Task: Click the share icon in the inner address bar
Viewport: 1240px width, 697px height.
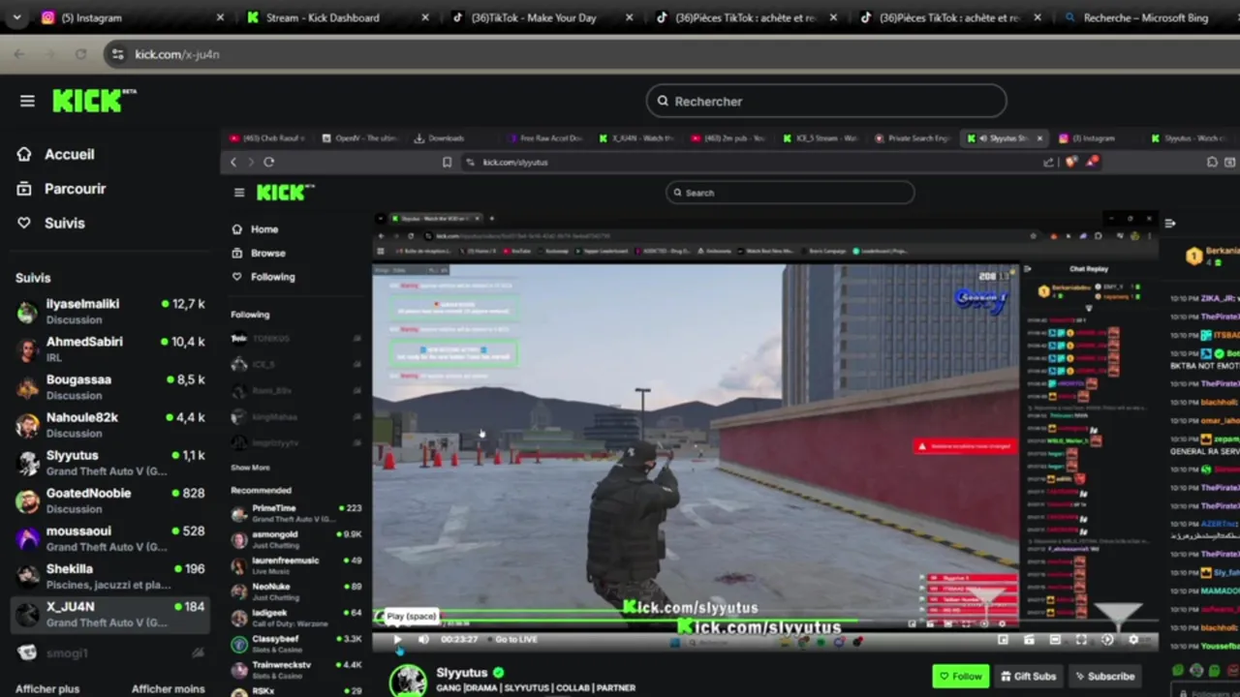Action: [1048, 162]
